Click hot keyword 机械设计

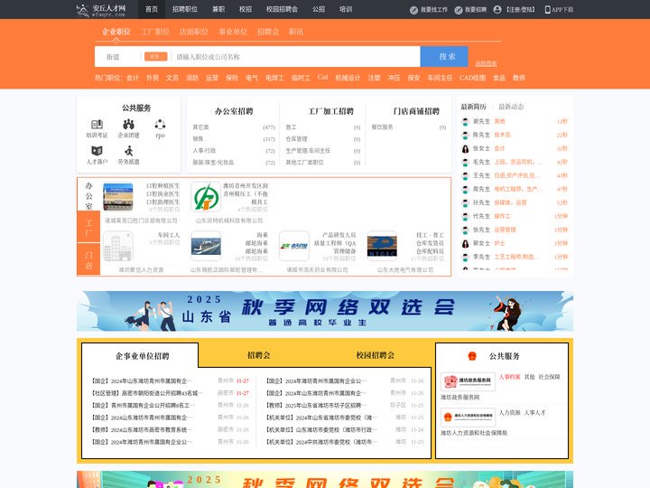(x=348, y=78)
